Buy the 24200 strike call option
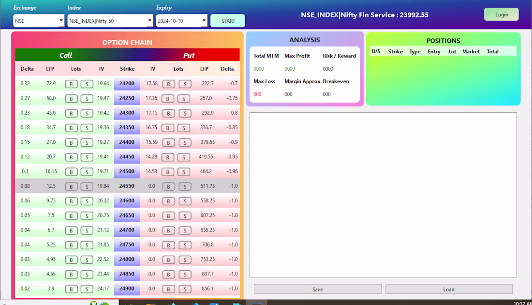 (x=71, y=84)
